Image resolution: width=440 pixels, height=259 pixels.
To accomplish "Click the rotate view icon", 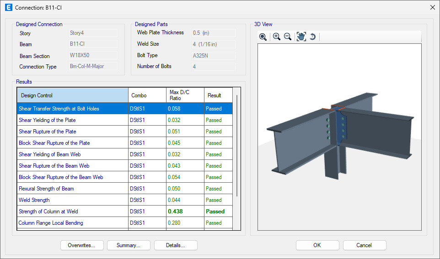I will pyautogui.click(x=313, y=37).
